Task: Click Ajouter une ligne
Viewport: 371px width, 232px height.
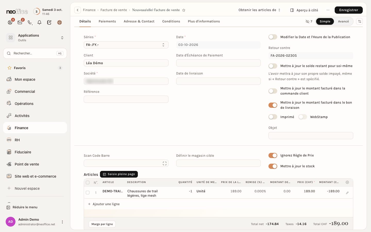Action: (104, 204)
